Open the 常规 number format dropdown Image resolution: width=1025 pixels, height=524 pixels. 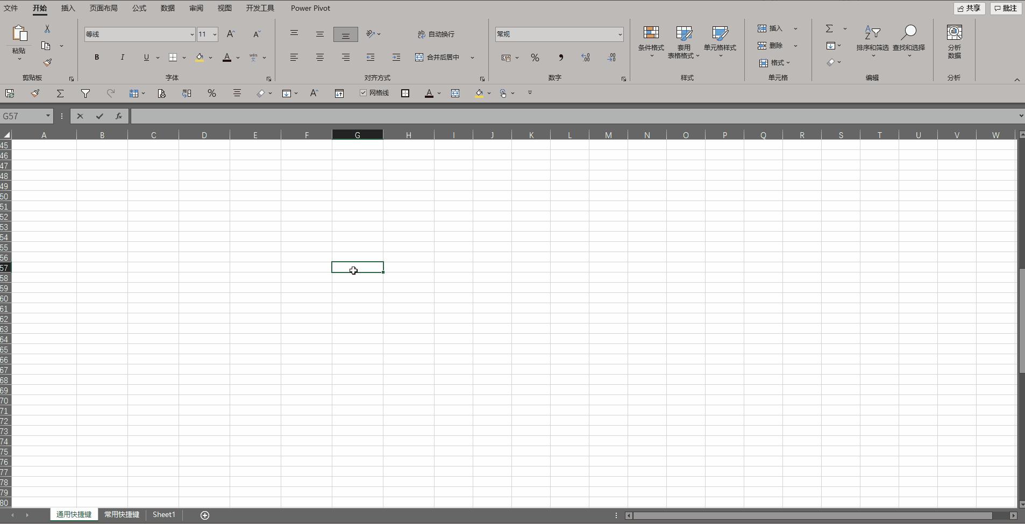620,34
